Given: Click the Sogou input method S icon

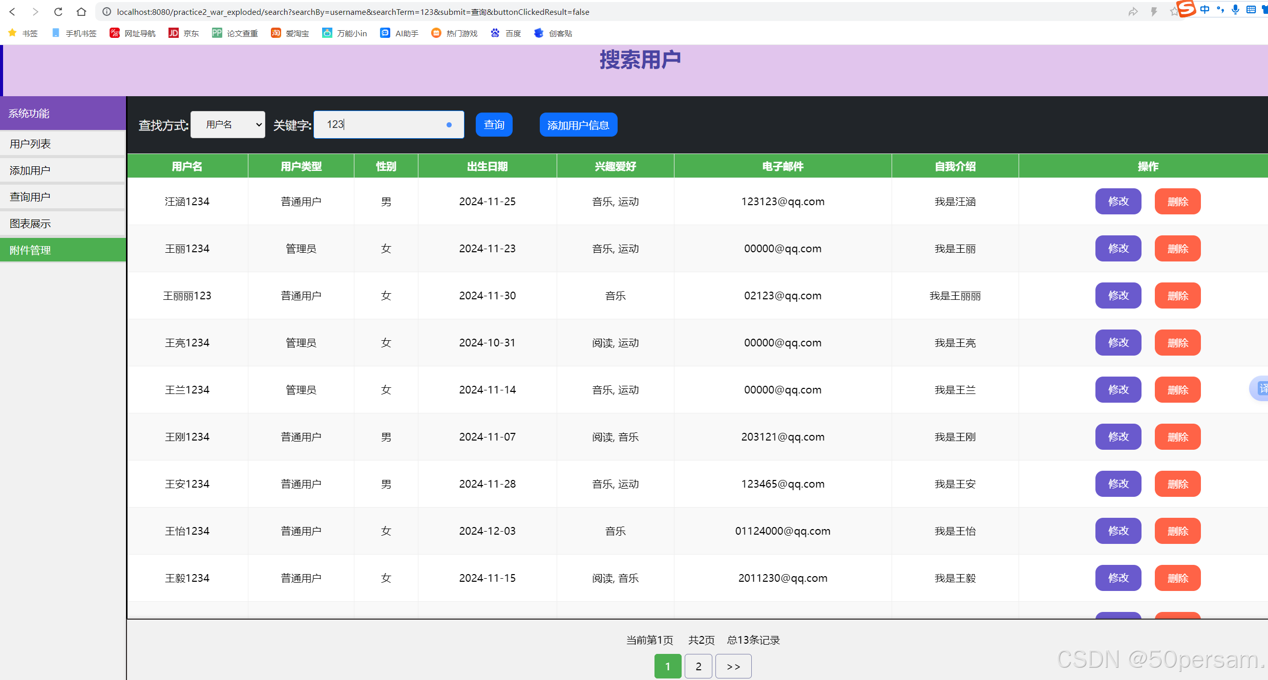Looking at the screenshot, I should pyautogui.click(x=1187, y=9).
